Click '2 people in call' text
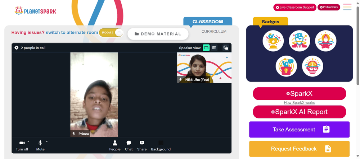Viewport: 360px width, 159px height. coord(33,48)
